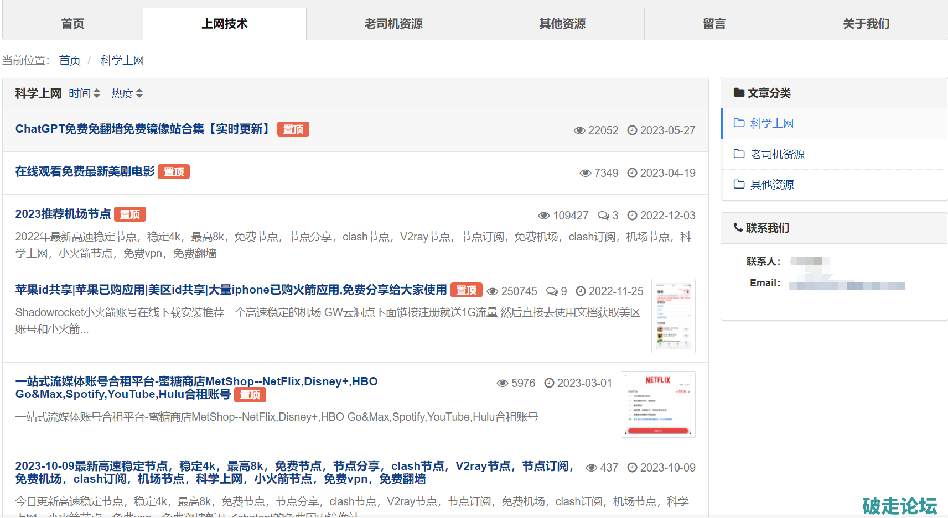
Task: Switch to the 留言 navigation tab
Action: click(x=714, y=24)
